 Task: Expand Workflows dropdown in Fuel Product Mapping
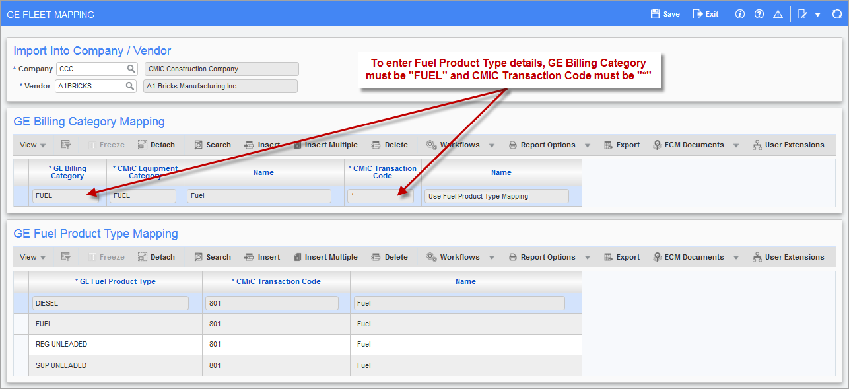pyautogui.click(x=492, y=257)
